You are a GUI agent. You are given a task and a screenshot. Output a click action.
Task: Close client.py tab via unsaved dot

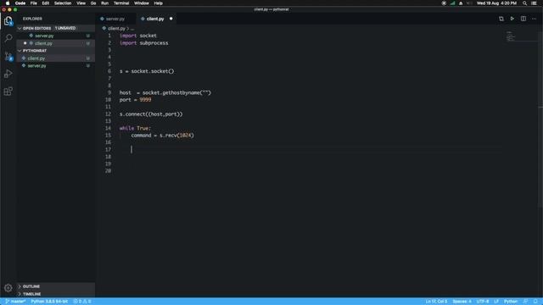(171, 19)
